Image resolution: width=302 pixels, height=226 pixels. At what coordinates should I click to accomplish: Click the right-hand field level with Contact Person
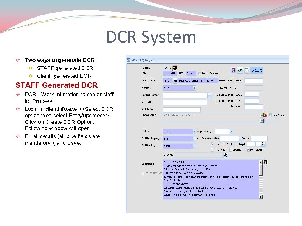[x=252, y=94]
